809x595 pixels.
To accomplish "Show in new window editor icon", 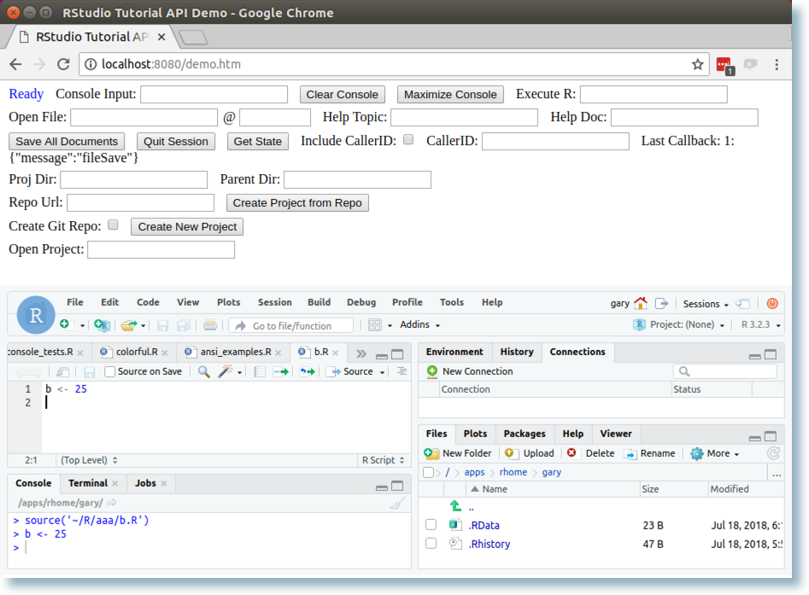I will [x=63, y=371].
